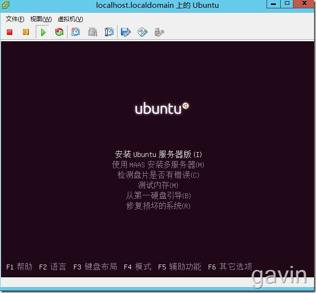Click the floppy drive connection icon

(126, 32)
